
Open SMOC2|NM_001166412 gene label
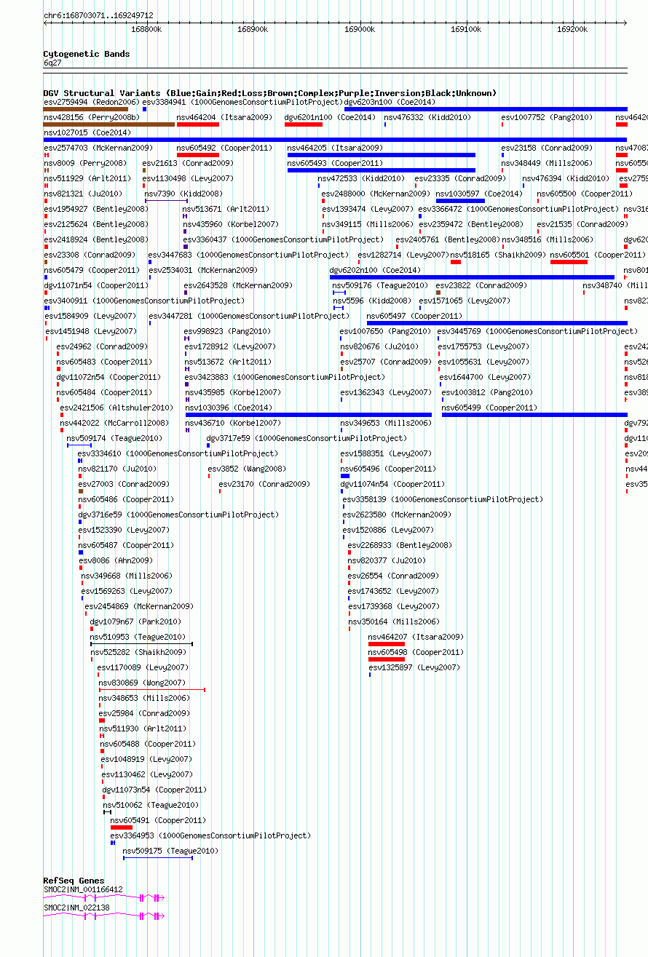coord(83,889)
